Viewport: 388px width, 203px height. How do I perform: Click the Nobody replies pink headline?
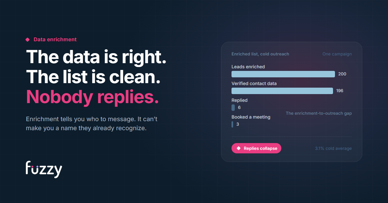[x=92, y=97]
